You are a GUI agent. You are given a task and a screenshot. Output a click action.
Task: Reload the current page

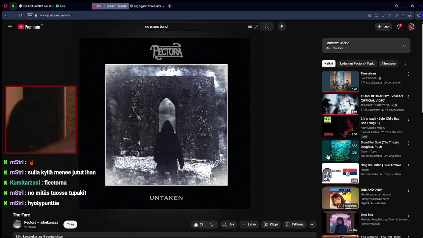pyautogui.click(x=20, y=15)
